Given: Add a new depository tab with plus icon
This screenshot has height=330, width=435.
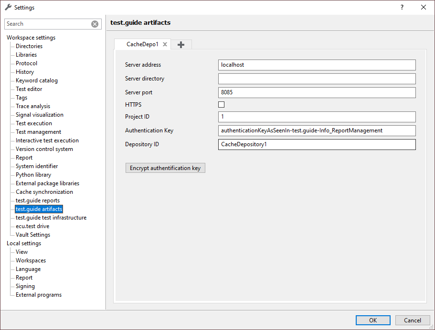Looking at the screenshot, I should click(181, 45).
